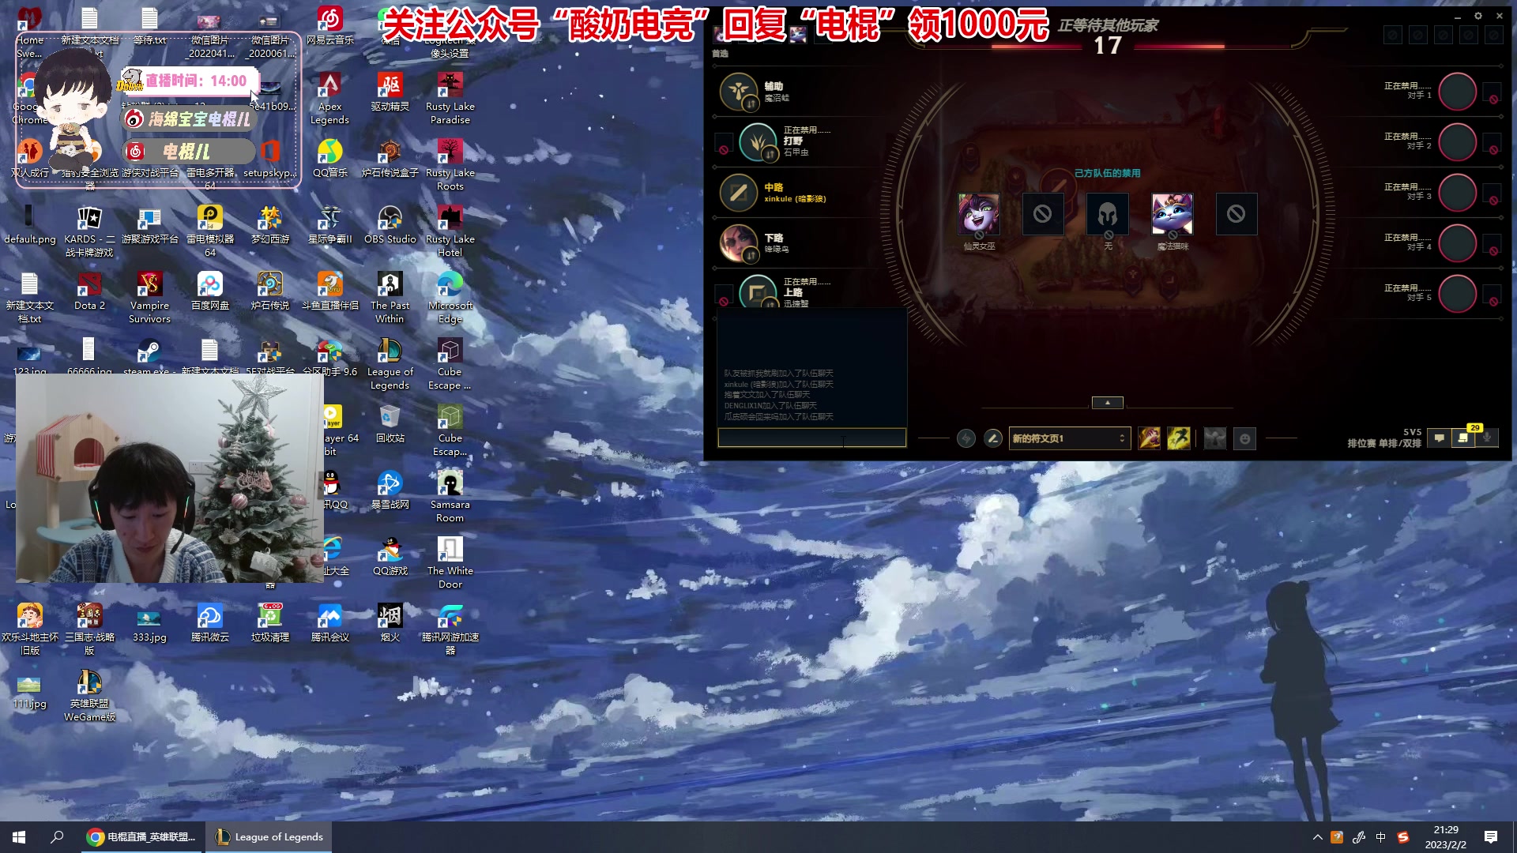Image resolution: width=1517 pixels, height=853 pixels.
Task: Open the 333.jpg desktop file
Action: pos(149,622)
